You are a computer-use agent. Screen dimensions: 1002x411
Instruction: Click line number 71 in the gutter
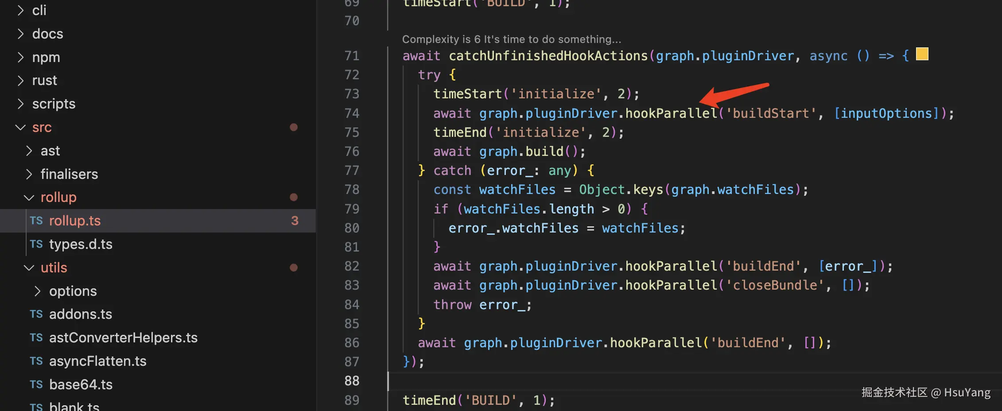pos(352,56)
